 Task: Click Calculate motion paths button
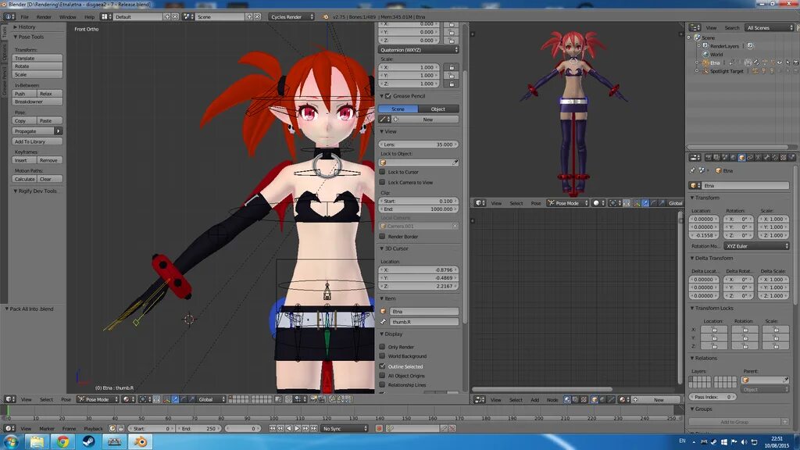[x=24, y=179]
